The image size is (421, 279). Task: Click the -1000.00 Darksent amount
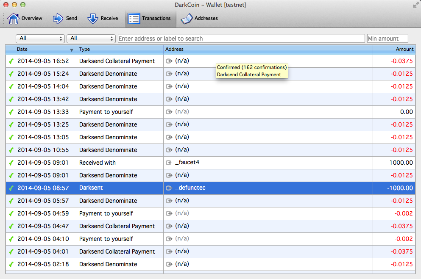coord(400,188)
